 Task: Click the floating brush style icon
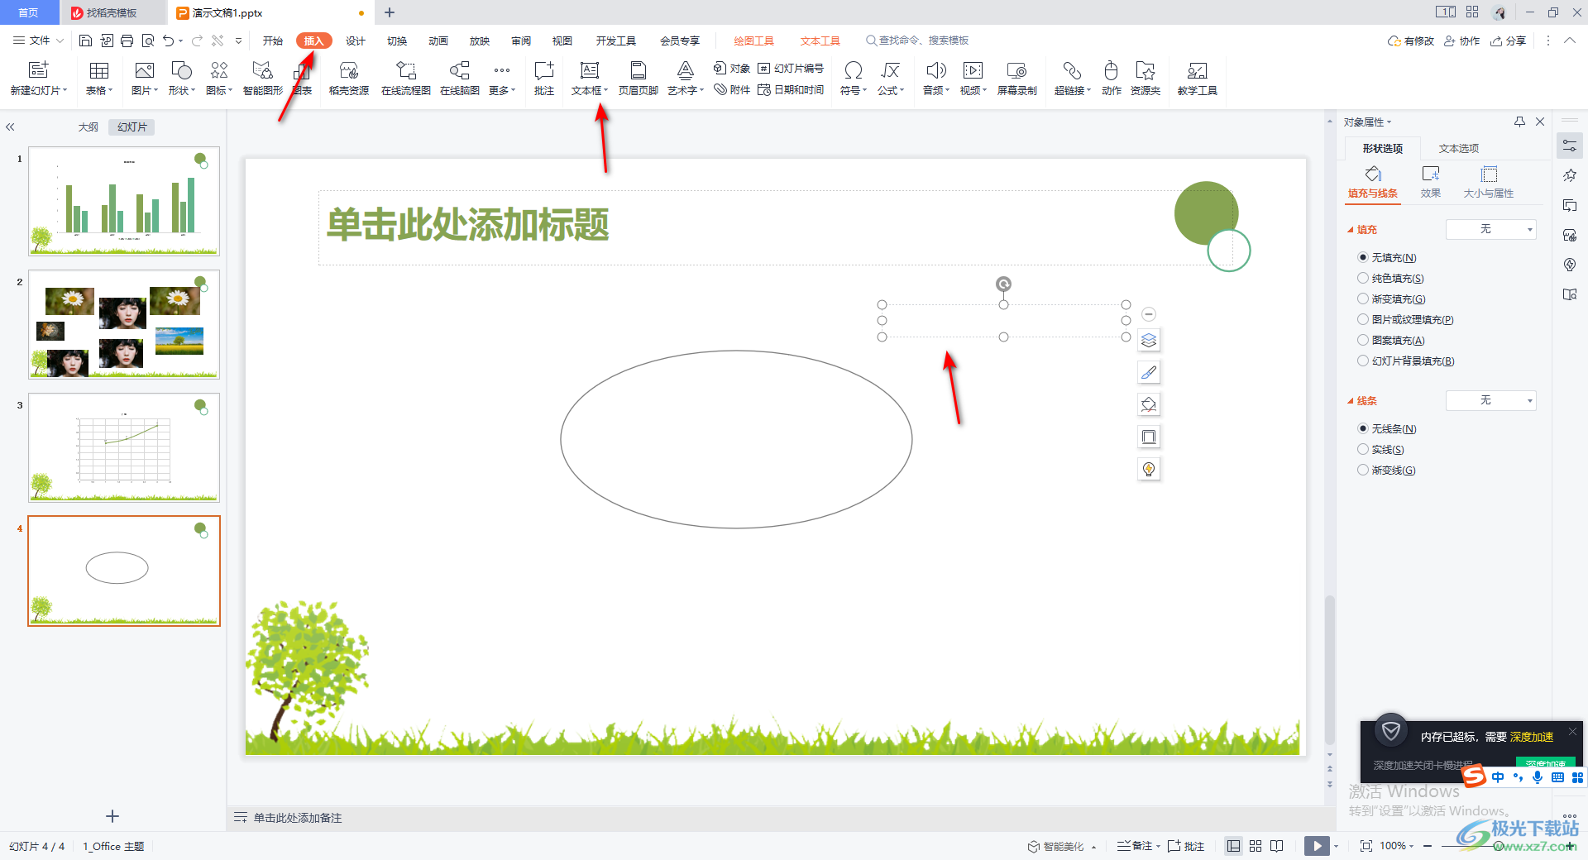coord(1149,372)
